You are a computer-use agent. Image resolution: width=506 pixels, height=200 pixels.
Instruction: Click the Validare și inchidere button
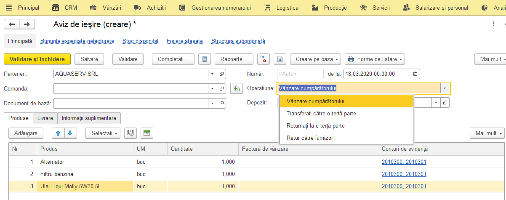click(x=37, y=59)
